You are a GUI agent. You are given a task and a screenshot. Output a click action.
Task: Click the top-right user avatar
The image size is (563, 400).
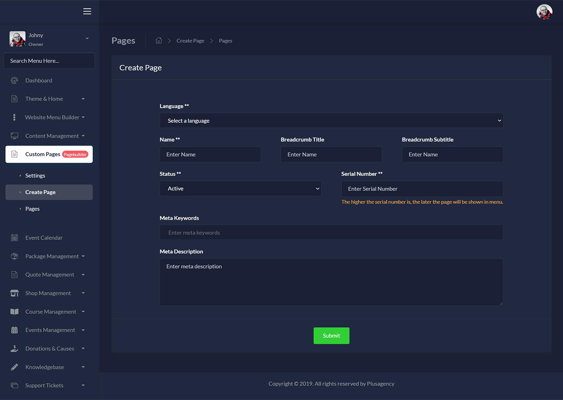544,12
